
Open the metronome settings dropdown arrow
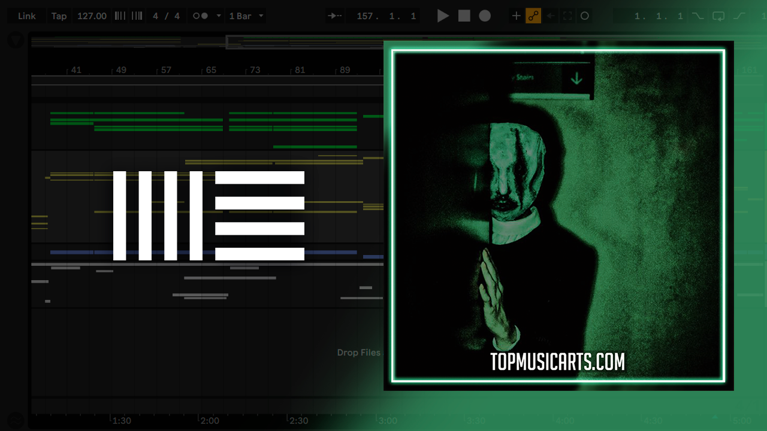pyautogui.click(x=218, y=16)
